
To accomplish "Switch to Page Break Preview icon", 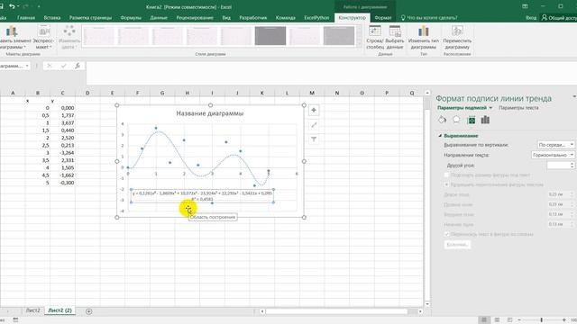I will tap(509, 320).
